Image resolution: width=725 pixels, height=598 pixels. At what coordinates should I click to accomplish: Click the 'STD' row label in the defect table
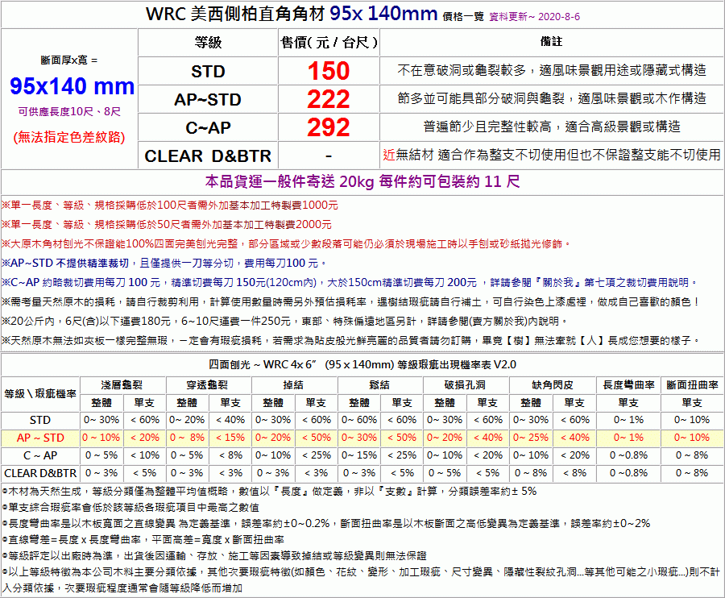coord(40,420)
